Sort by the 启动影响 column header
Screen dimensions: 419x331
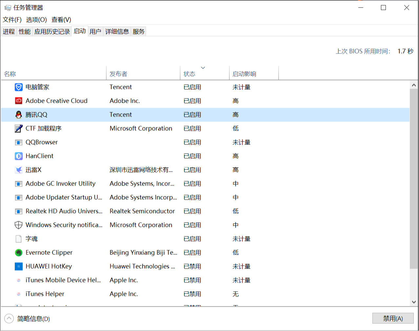(244, 74)
